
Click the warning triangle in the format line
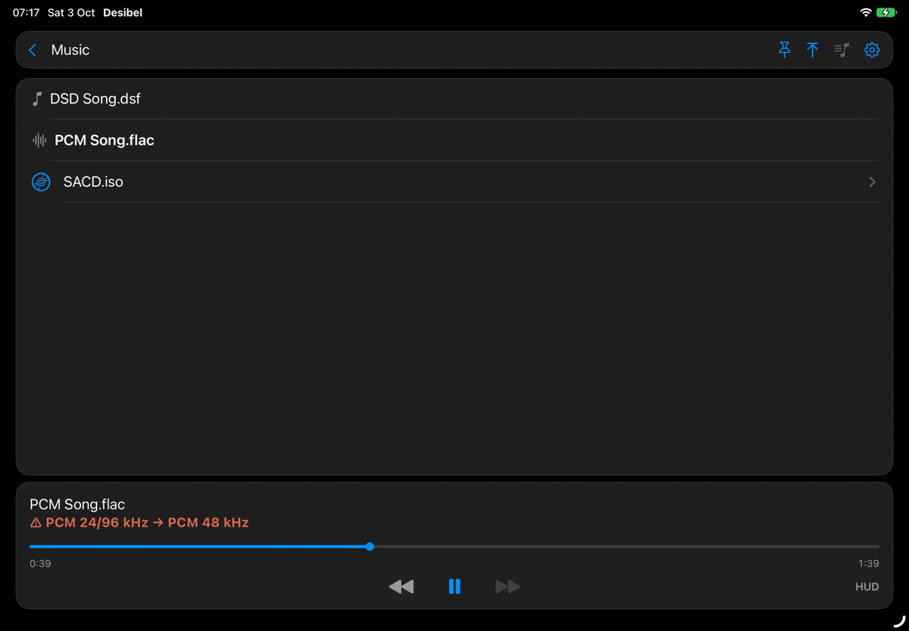point(36,523)
